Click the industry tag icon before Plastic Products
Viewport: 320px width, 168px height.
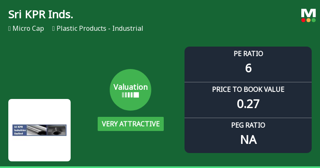coord(54,29)
